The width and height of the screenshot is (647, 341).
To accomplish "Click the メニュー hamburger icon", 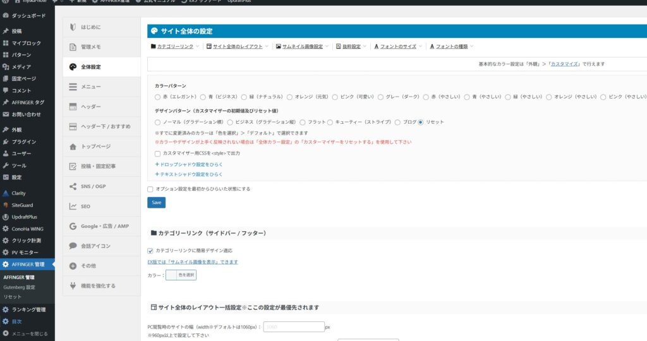I will (73, 87).
